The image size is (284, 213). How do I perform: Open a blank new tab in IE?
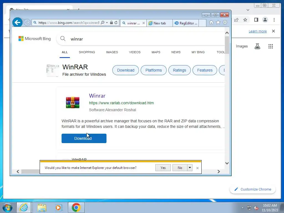pyautogui.click(x=202, y=23)
